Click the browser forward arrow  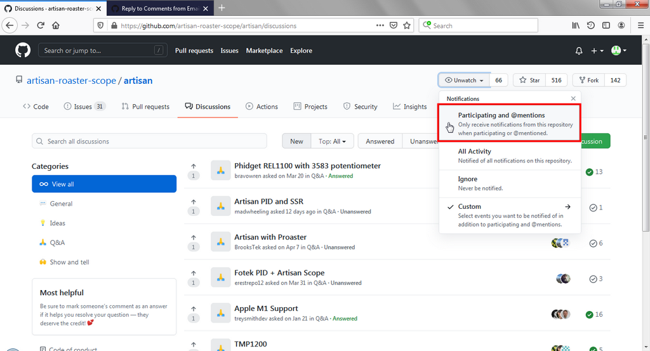coord(25,25)
